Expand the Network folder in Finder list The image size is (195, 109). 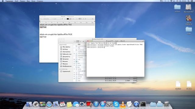point(74,75)
